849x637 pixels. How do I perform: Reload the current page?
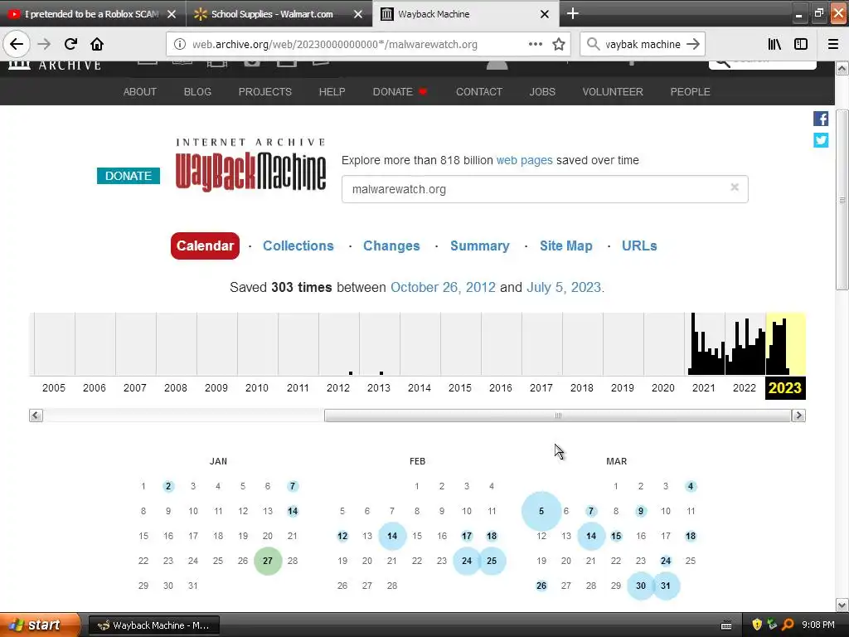click(x=70, y=44)
